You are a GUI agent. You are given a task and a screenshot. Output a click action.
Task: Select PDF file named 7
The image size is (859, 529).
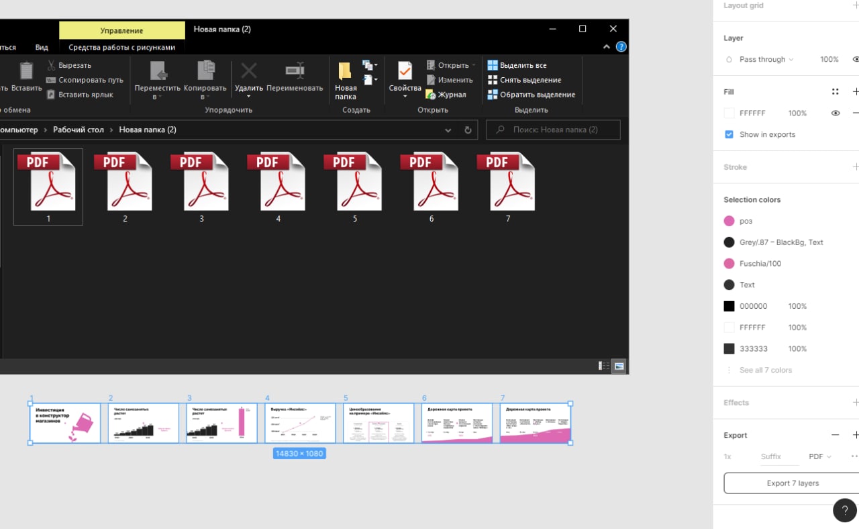508,187
